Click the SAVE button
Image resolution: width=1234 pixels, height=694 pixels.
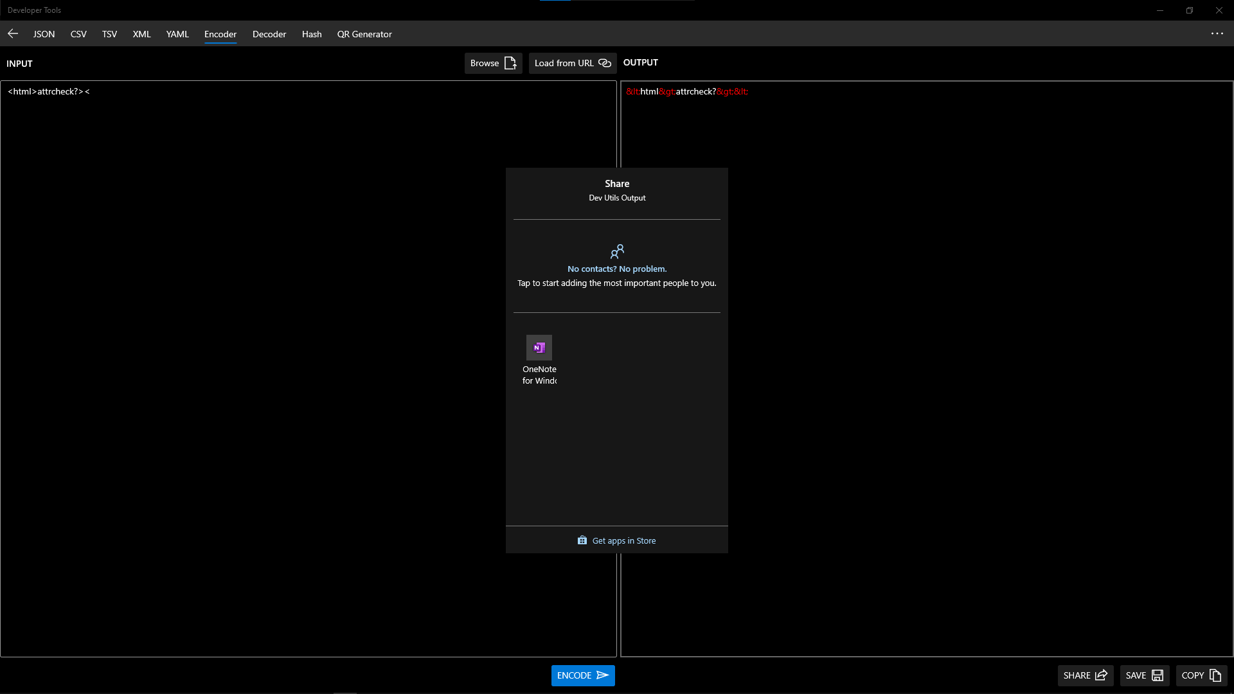[x=1144, y=675]
